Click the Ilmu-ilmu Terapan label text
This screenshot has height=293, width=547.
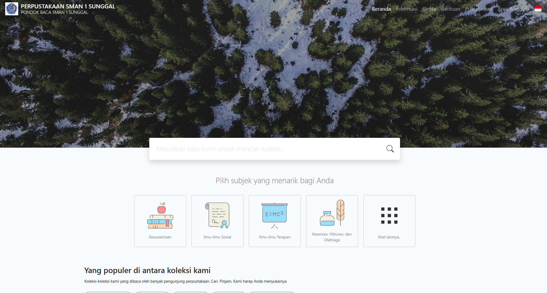(275, 237)
